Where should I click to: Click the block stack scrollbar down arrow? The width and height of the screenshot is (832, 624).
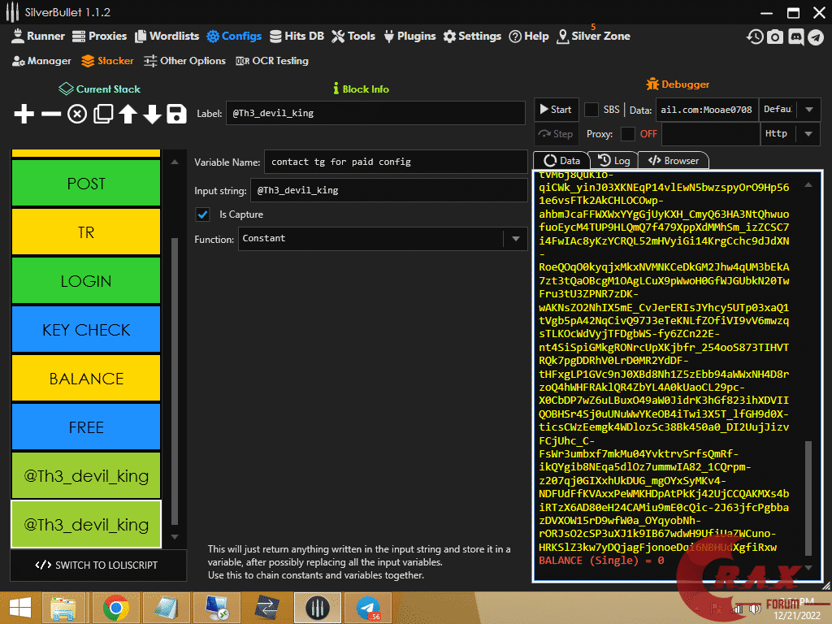tap(175, 537)
